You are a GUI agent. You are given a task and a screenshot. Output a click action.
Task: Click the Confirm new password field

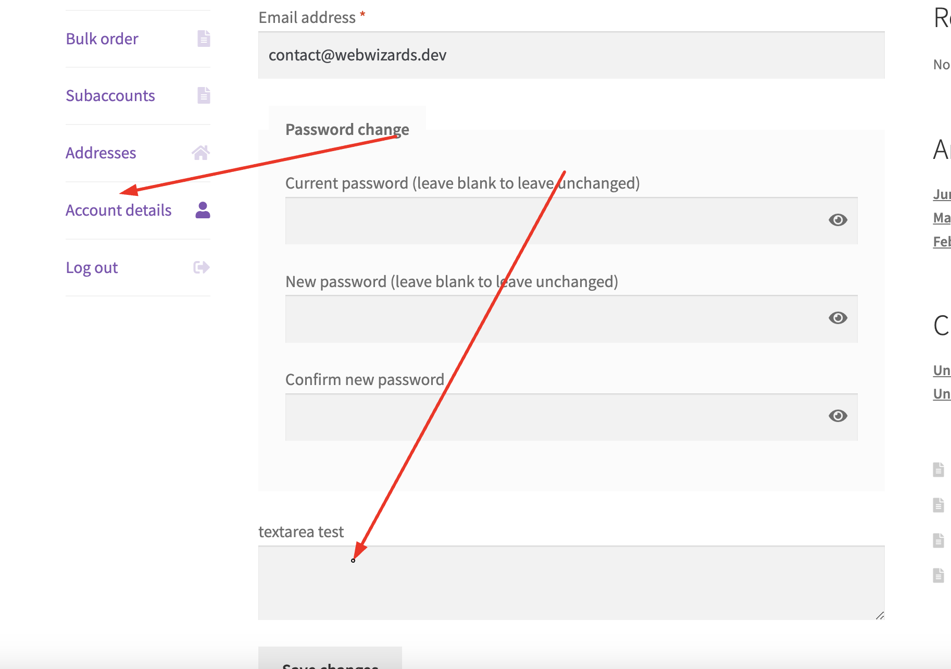(571, 417)
